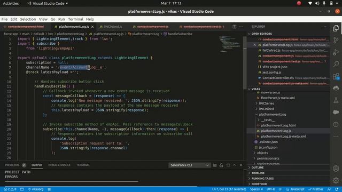
Task: Open Explorer panel More Actions ellipsis
Action: (x=324, y=27)
